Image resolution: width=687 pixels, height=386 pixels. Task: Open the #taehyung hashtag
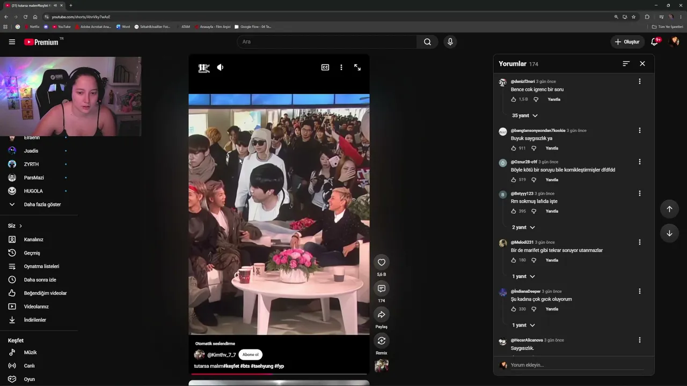tap(262, 366)
